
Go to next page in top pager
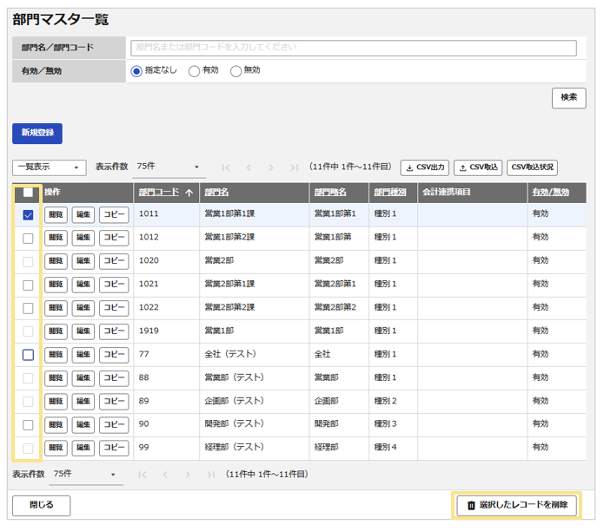click(x=271, y=167)
